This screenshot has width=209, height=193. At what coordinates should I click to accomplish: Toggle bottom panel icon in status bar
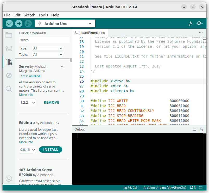[x=201, y=188]
